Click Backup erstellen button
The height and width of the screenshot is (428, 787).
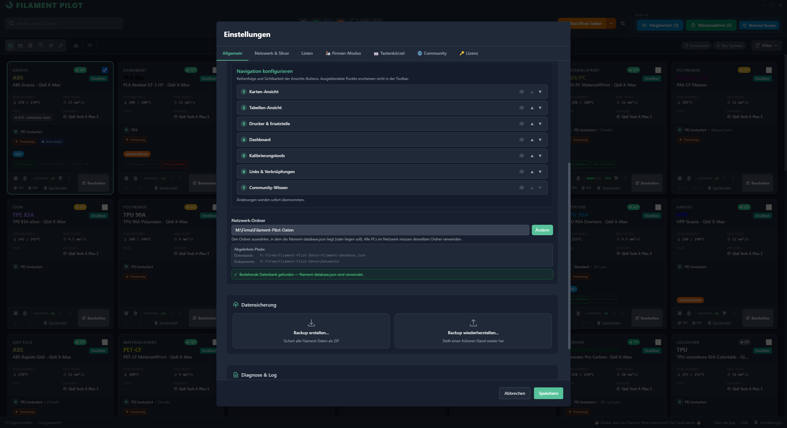[311, 331]
